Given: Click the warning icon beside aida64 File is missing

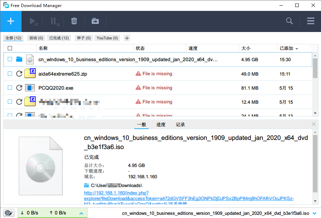Looking at the screenshot, I should tap(138, 73).
